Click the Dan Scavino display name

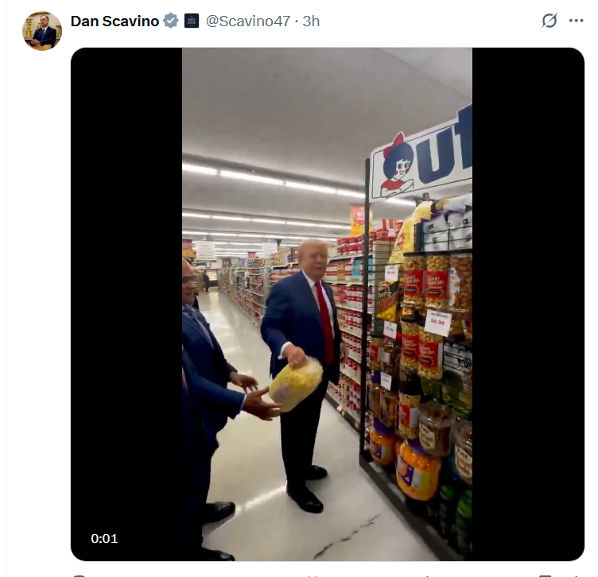[115, 21]
